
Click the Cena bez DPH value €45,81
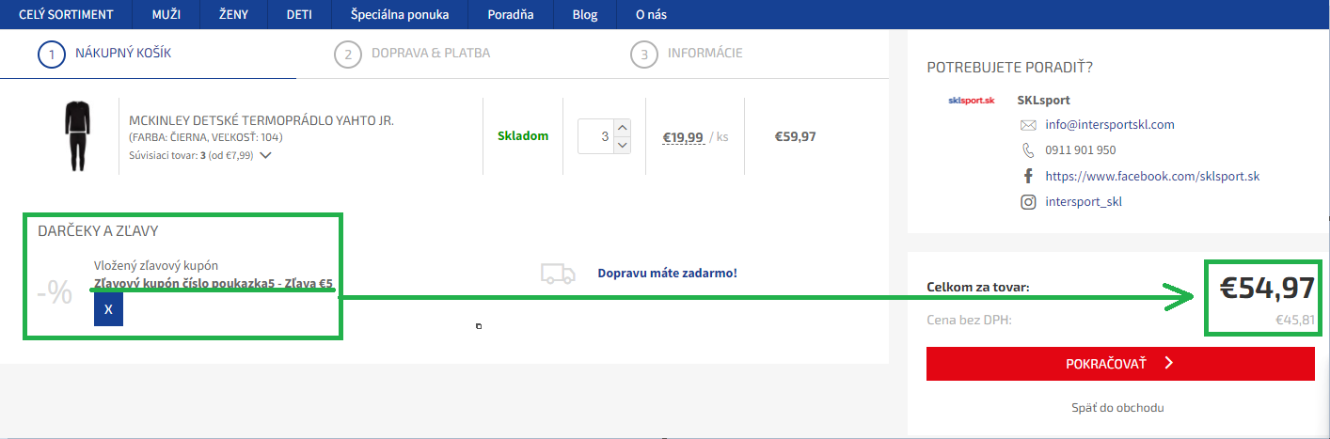click(1294, 320)
